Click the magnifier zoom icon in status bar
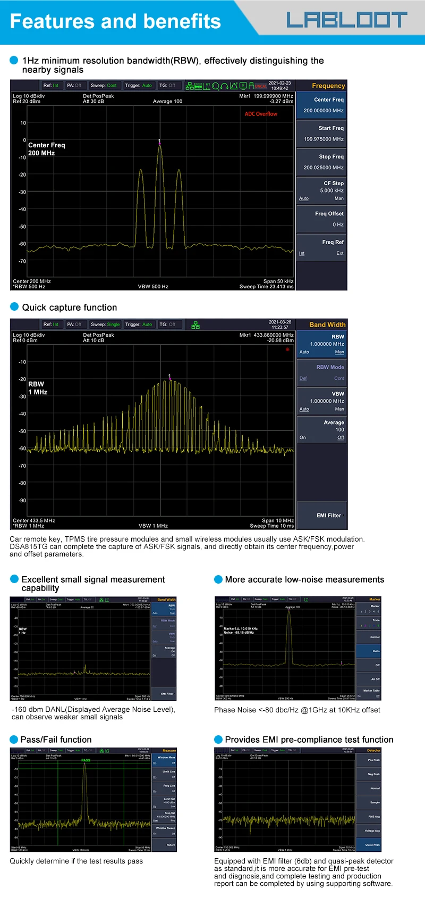The width and height of the screenshot is (425, 897). click(x=216, y=86)
